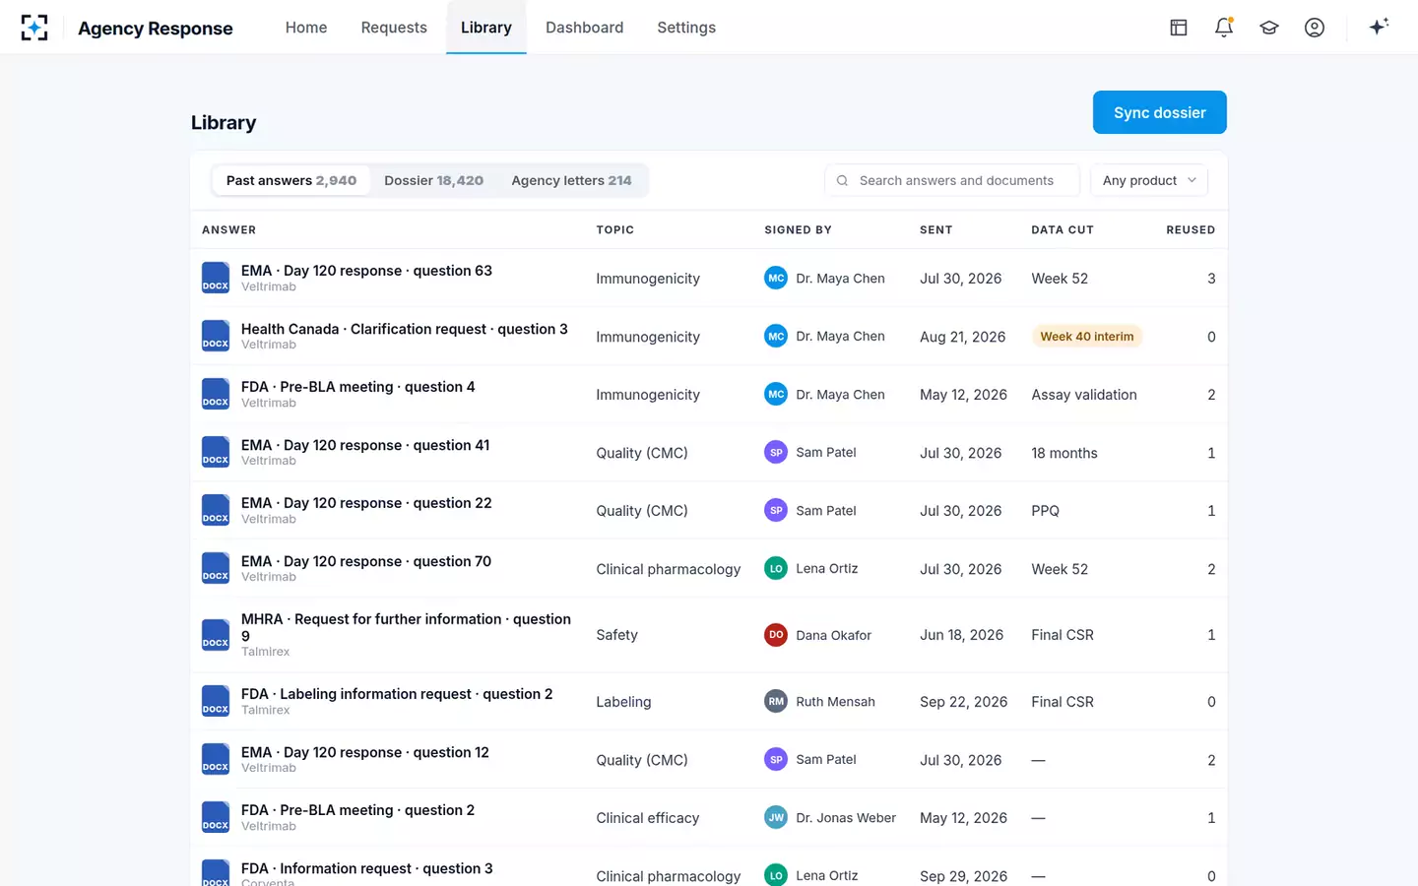Sort by the REUSED column header
The height and width of the screenshot is (886, 1418).
point(1191,229)
